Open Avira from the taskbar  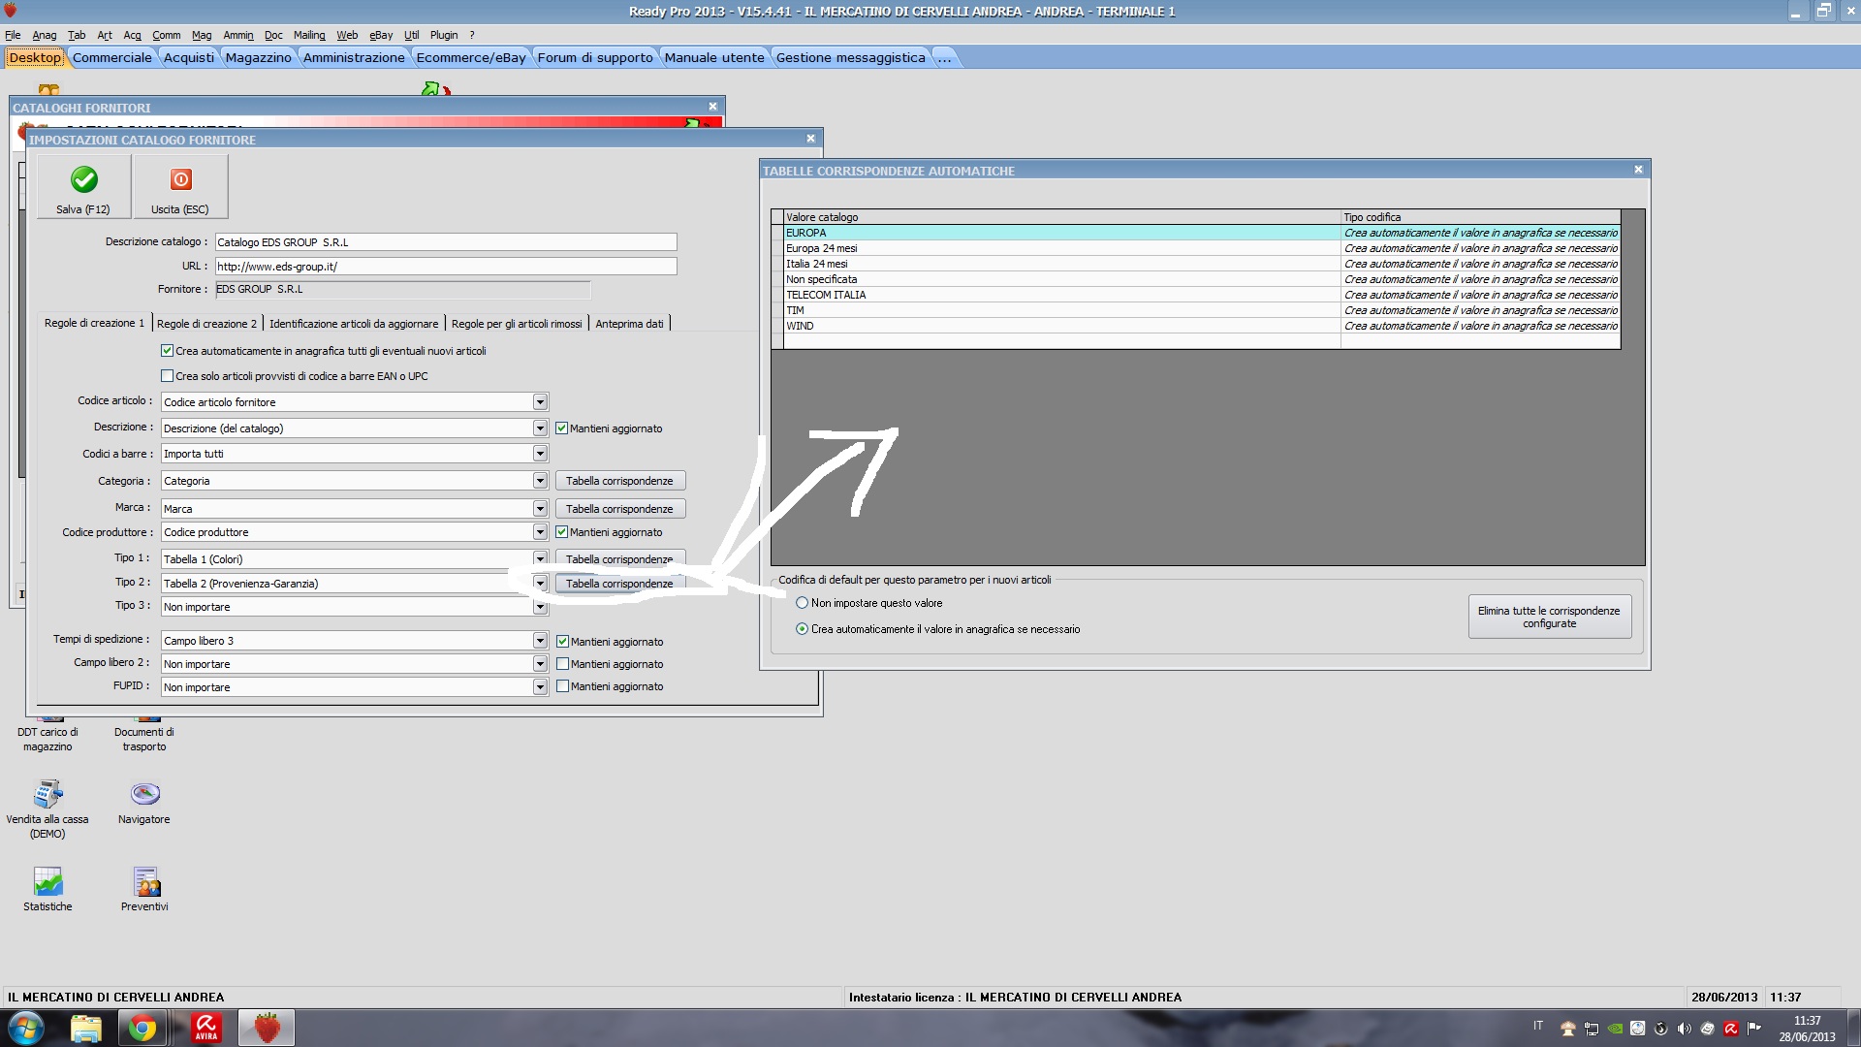205,1028
